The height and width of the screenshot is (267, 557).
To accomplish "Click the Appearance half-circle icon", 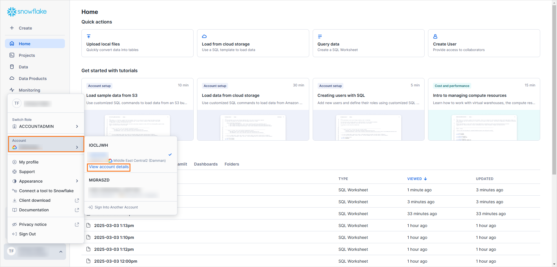I will pyautogui.click(x=14, y=181).
